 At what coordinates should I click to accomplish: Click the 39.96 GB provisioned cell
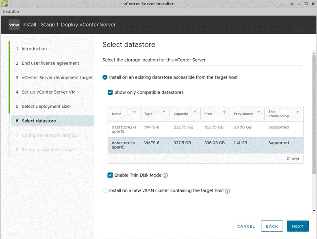243,127
